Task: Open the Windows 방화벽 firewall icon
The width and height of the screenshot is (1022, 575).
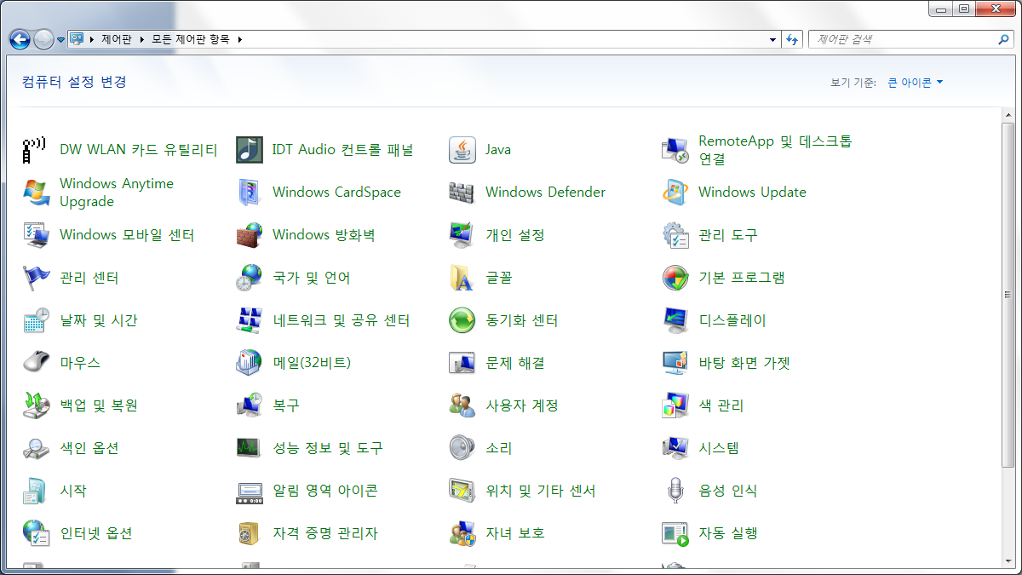Action: 250,235
